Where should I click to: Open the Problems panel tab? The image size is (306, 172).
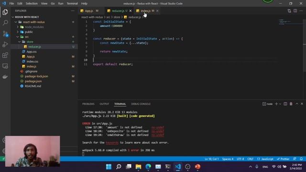(x=88, y=104)
